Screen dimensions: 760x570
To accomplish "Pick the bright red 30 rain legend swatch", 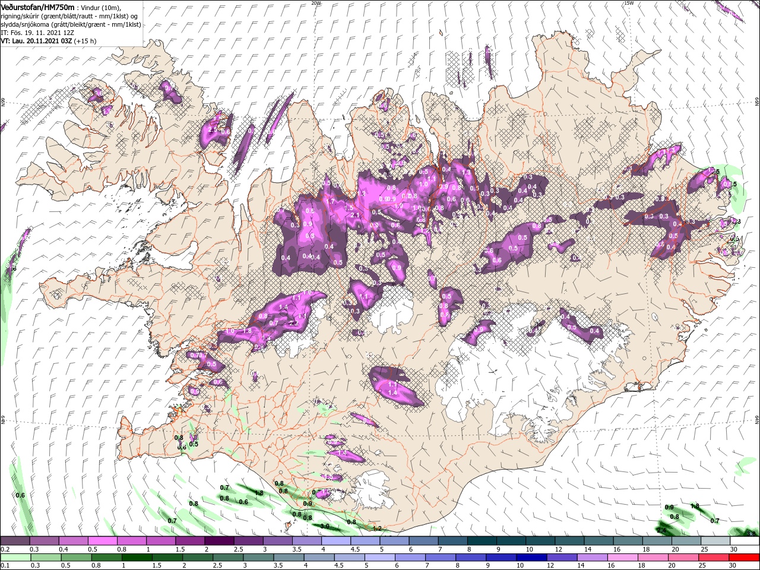I will 744,558.
